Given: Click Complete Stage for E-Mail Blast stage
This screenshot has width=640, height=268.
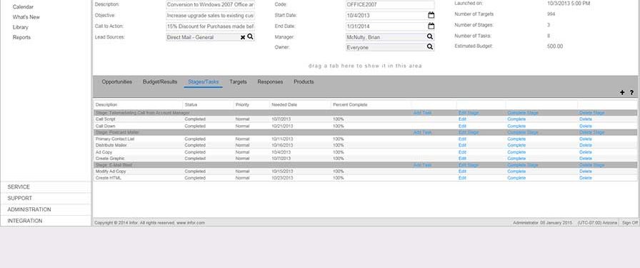Looking at the screenshot, I should (523, 165).
